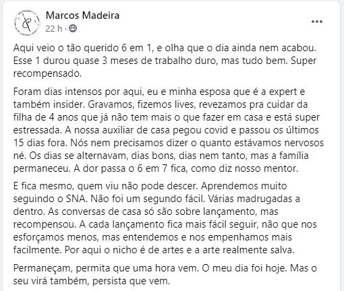The width and height of the screenshot is (344, 291).
Task: Click the paragraph starting with Foram dias intensos
Action: point(169,130)
